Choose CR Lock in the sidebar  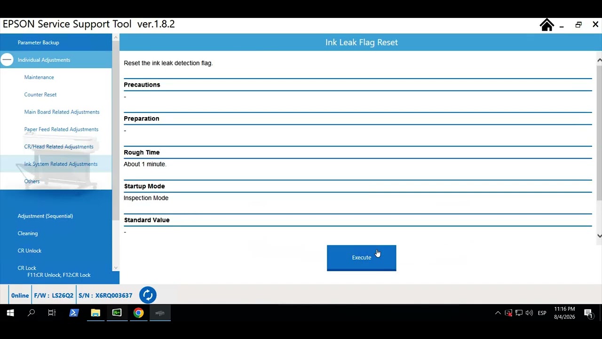coord(27,268)
